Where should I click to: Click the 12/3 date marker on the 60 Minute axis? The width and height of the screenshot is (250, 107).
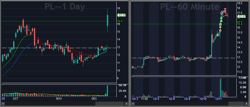pos(135,99)
